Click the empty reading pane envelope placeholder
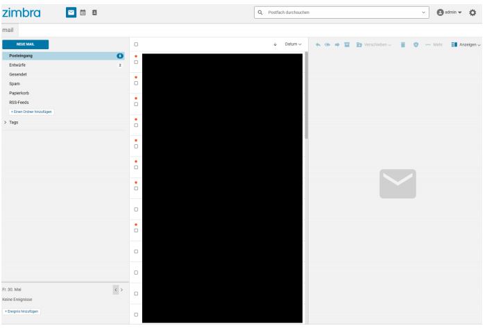 click(398, 184)
